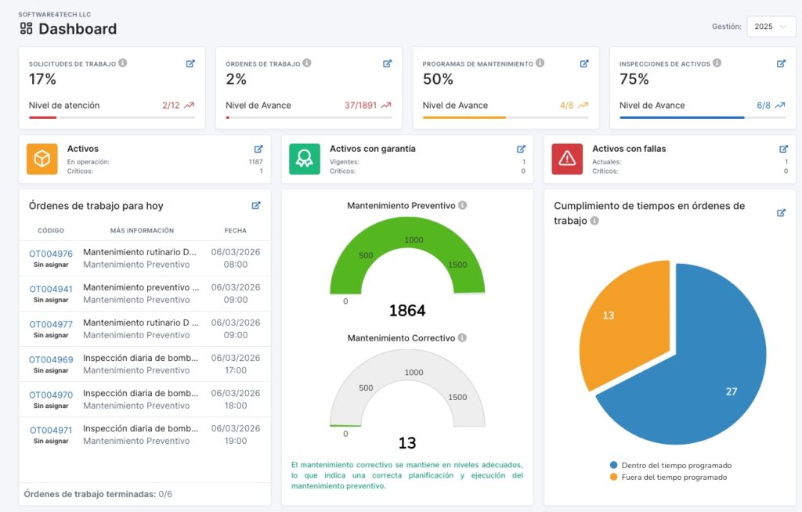The height and width of the screenshot is (512, 802).
Task: Click the orange Activos box icon
Action: point(42,159)
